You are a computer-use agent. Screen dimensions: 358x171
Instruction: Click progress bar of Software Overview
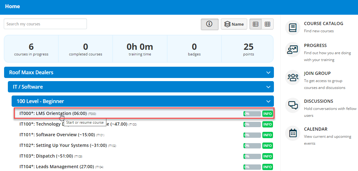click(x=252, y=135)
